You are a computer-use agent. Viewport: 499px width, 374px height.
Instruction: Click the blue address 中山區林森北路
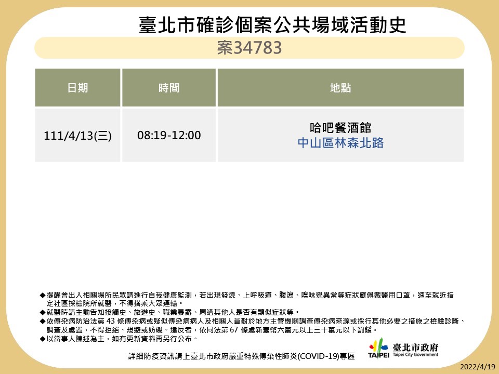[x=340, y=143]
